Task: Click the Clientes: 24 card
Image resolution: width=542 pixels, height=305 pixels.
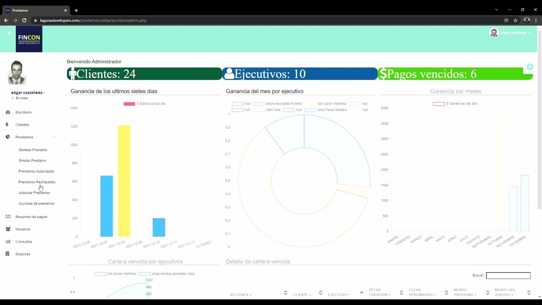Action: pyautogui.click(x=144, y=74)
